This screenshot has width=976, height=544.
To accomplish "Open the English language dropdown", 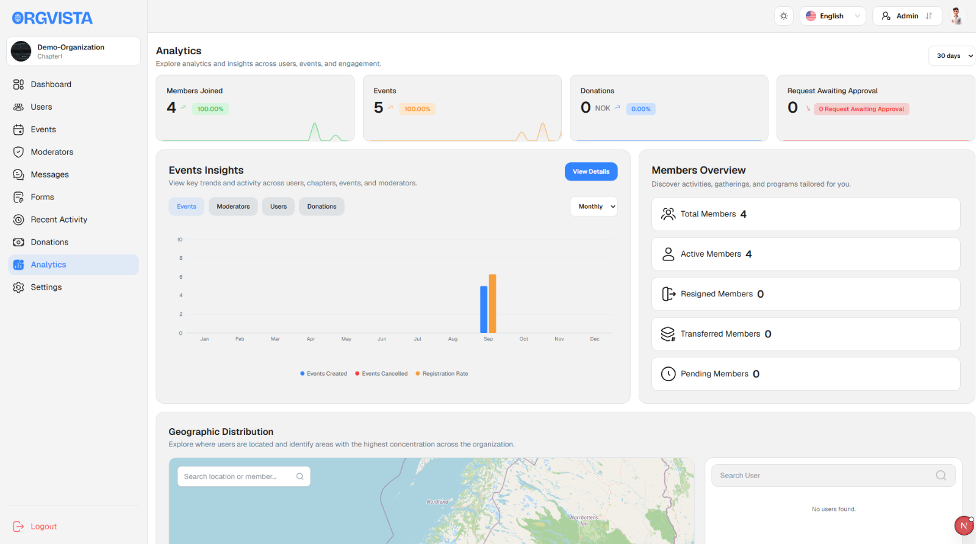I will coord(833,16).
